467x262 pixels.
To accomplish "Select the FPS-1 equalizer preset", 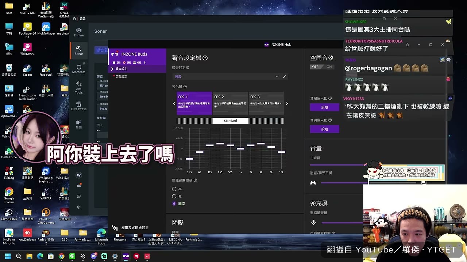I will click(x=194, y=103).
